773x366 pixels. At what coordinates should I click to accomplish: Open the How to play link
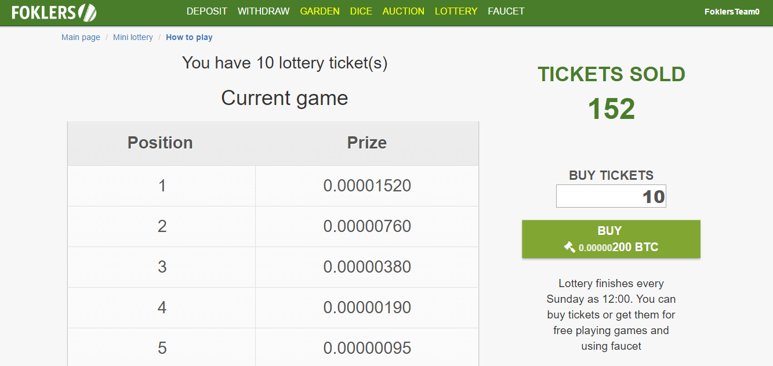click(189, 37)
